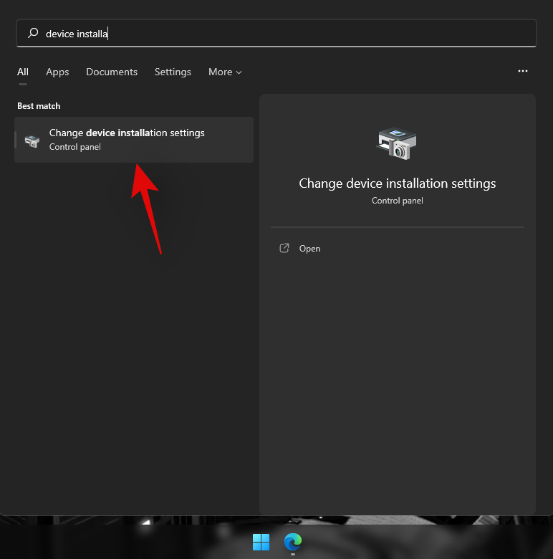Launch Microsoft Edge from the taskbar
Image resolution: width=553 pixels, height=559 pixels.
point(292,542)
